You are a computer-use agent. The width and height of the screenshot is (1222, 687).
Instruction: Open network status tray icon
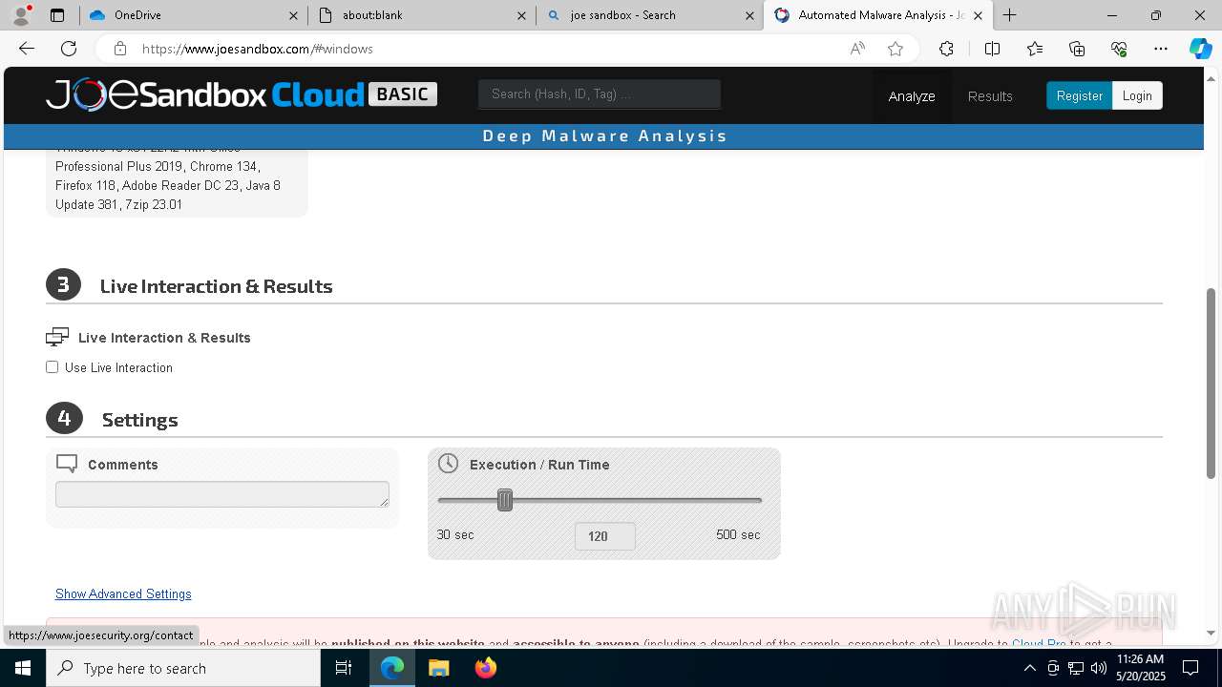pos(1076,668)
